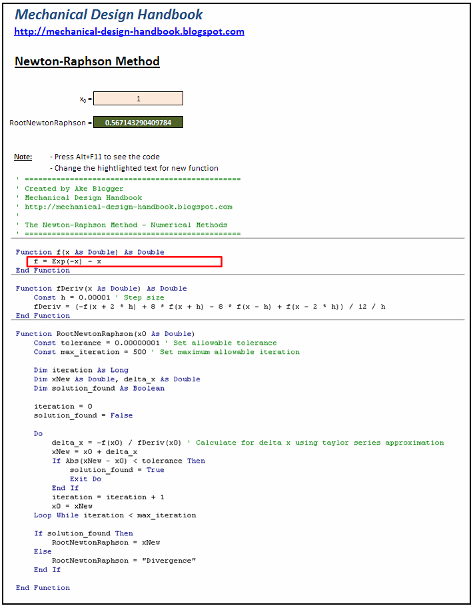This screenshot has height=606, width=473.
Task: Click 'Change the hightlighted text for new function' note
Action: [134, 168]
